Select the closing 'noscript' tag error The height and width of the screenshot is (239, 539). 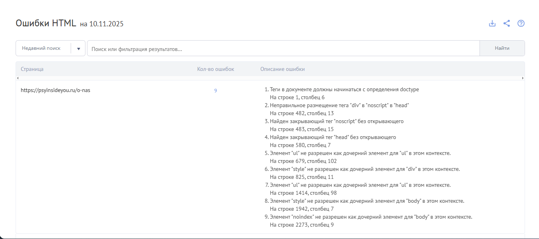pos(337,121)
